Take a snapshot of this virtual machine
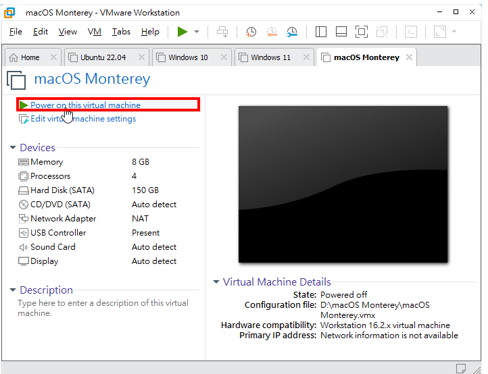This screenshot has height=374, width=488. tap(251, 32)
